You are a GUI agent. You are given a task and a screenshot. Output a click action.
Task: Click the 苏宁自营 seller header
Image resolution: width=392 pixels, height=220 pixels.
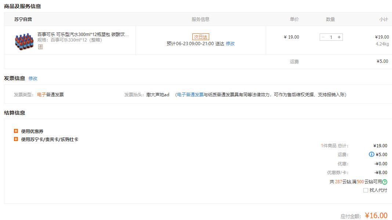click(23, 19)
